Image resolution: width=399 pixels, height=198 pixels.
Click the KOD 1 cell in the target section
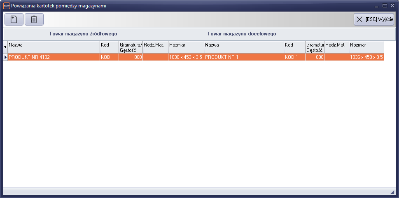(x=294, y=57)
